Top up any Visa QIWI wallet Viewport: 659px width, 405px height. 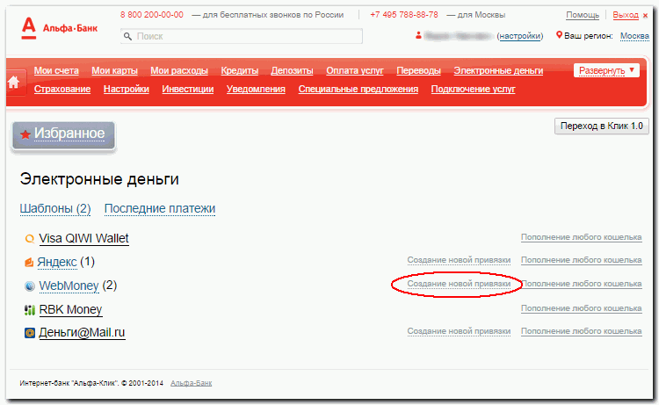point(582,237)
